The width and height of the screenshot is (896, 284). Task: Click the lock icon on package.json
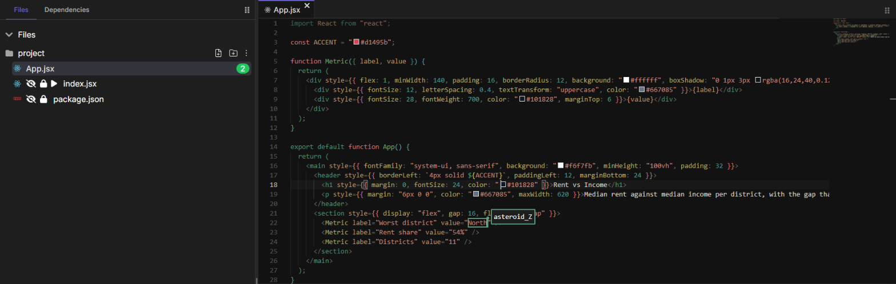coord(43,99)
